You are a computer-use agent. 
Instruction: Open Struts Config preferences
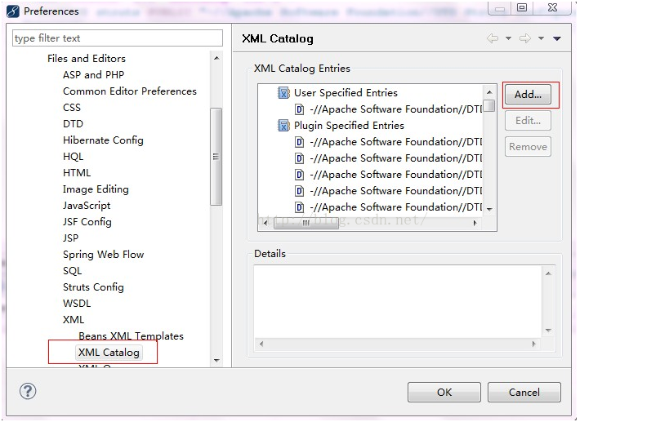tap(93, 287)
